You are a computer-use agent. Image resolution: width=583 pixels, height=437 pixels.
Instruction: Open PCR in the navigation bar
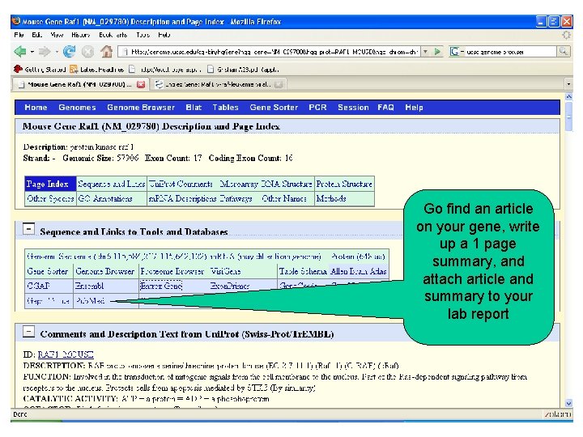click(x=317, y=108)
